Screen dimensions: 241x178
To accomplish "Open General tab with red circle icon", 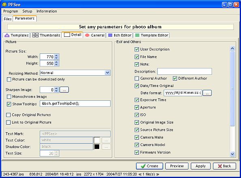I will (x=94, y=35).
